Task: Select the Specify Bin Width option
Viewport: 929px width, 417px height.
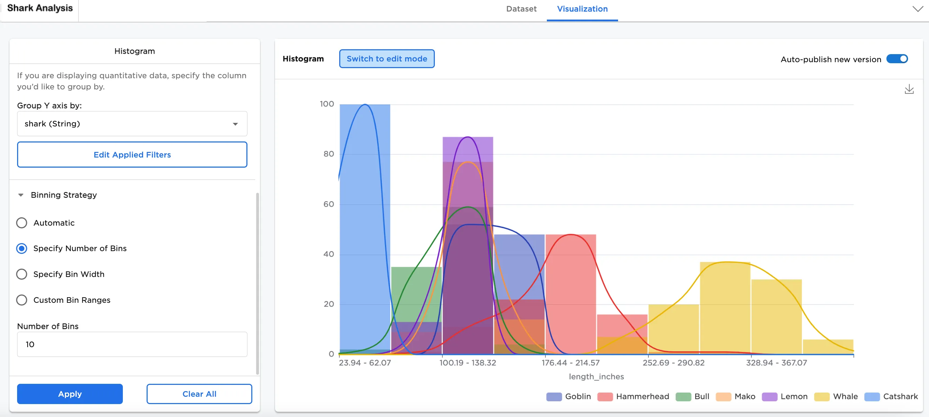Action: tap(22, 274)
